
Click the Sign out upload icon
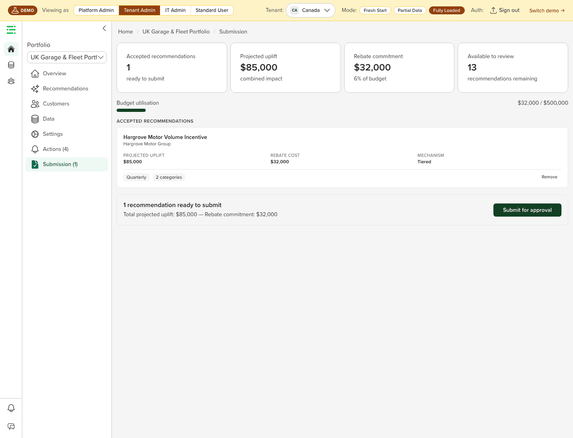pyautogui.click(x=493, y=10)
